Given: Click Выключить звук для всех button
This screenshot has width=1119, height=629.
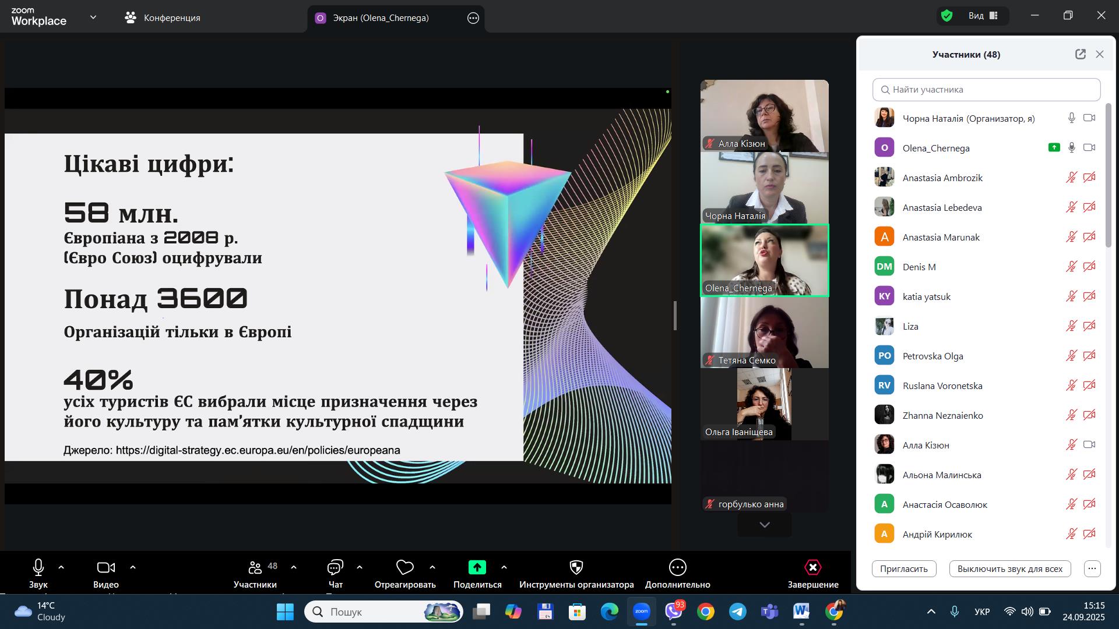Looking at the screenshot, I should 1009,568.
